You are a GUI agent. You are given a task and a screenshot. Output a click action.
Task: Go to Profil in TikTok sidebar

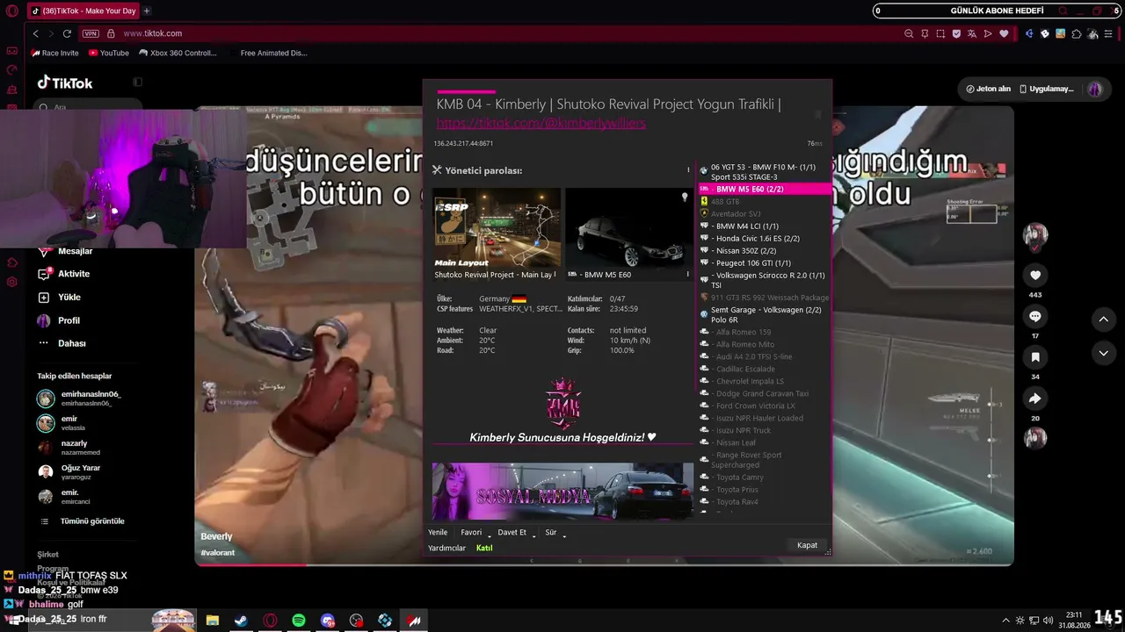58,320
